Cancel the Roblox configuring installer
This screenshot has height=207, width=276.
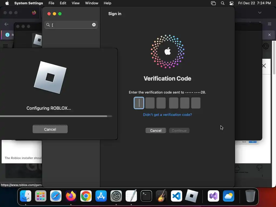pyautogui.click(x=50, y=129)
